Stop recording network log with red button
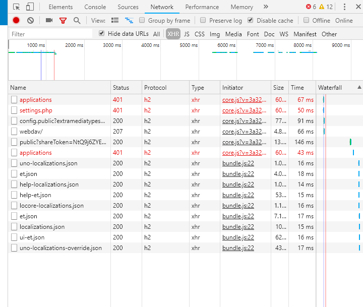The image size is (363, 307). pos(16,20)
